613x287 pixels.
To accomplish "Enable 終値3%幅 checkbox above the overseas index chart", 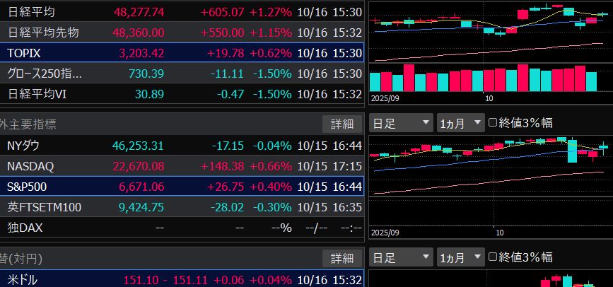I will pos(494,123).
